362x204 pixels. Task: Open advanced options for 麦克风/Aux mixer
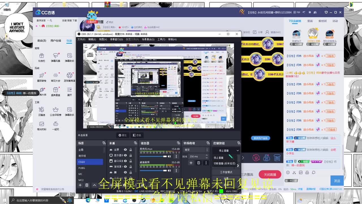(176, 156)
